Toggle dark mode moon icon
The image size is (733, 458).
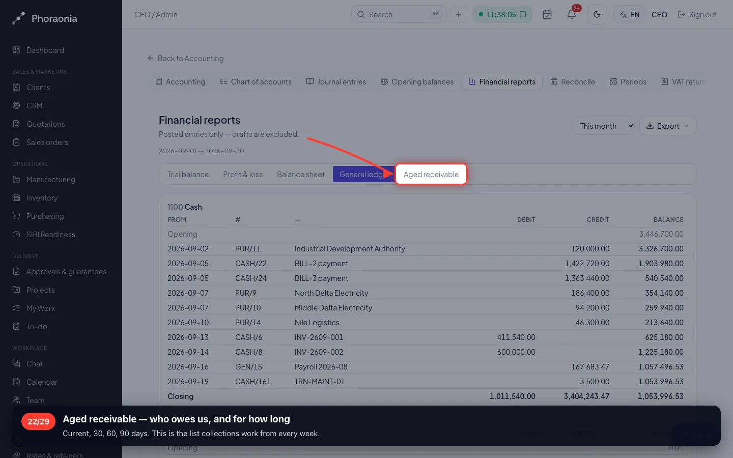[597, 14]
